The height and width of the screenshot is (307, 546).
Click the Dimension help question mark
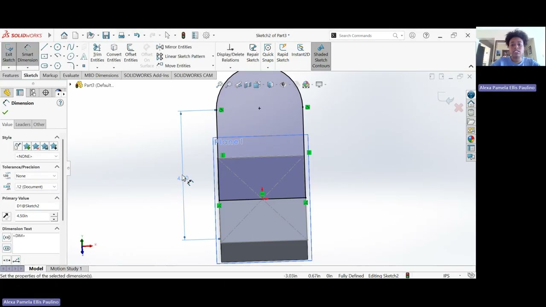point(60,103)
